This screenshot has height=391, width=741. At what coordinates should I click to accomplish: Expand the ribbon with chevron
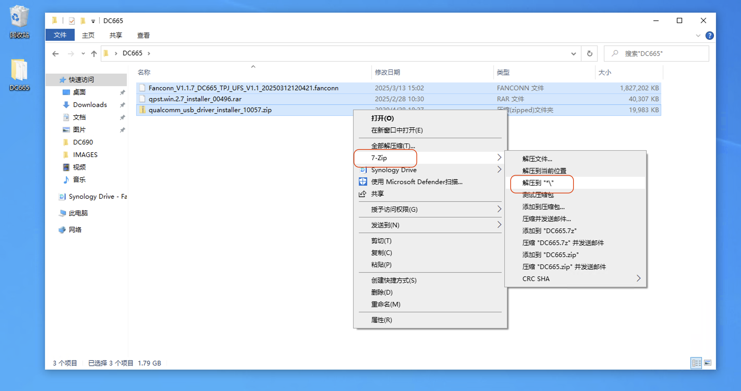point(698,36)
